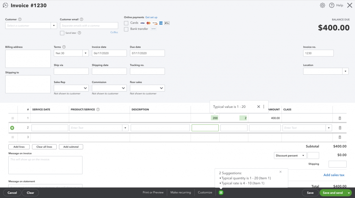Click the green suggestions icon in bottom bar
Viewport: 355px width, 198px height.
click(x=221, y=192)
